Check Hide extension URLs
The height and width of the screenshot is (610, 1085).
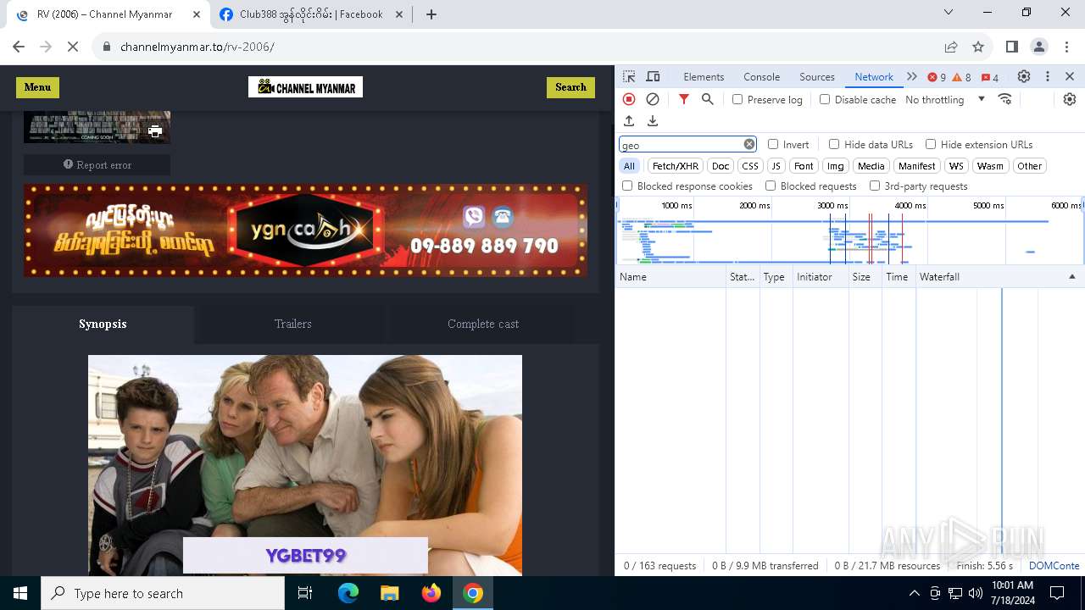click(x=931, y=144)
